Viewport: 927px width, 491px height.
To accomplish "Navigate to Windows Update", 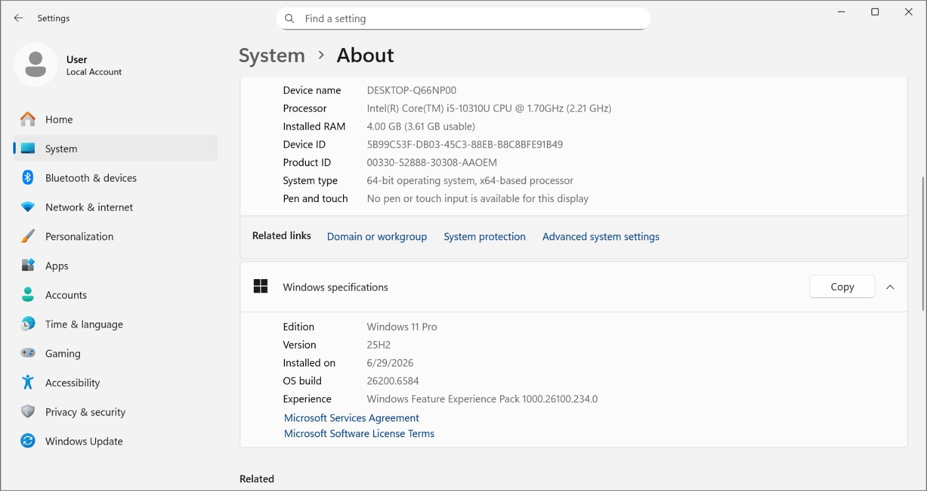I will click(115, 441).
